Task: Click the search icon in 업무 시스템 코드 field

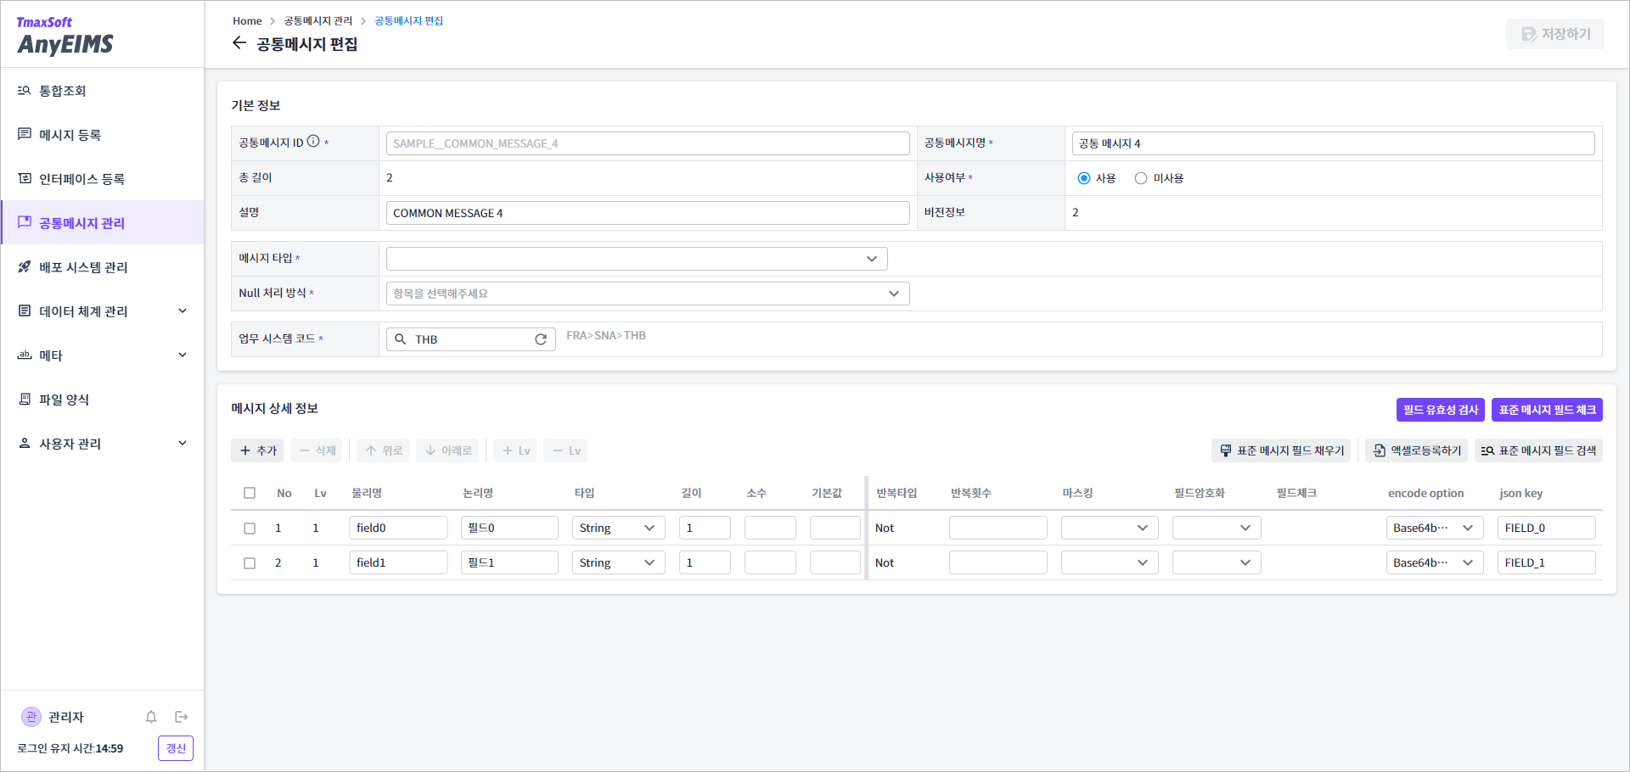Action: pos(401,339)
